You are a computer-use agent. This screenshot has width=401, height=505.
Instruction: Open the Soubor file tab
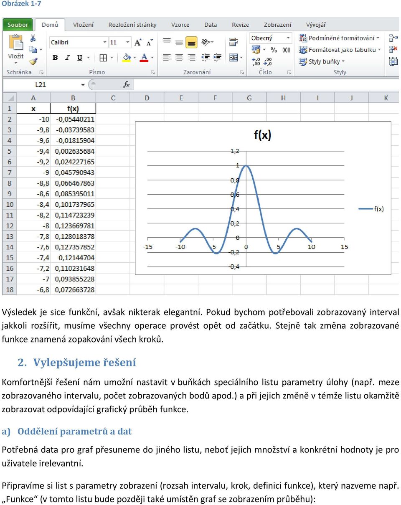[x=18, y=25]
